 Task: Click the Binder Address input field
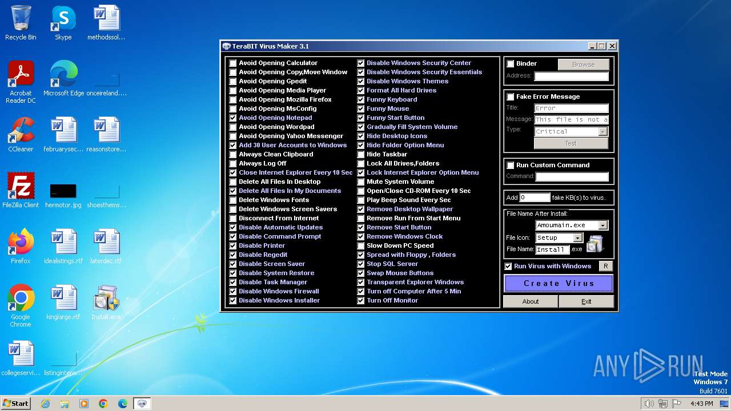click(571, 76)
